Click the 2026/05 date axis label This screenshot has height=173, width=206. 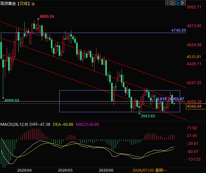click(x=65, y=170)
